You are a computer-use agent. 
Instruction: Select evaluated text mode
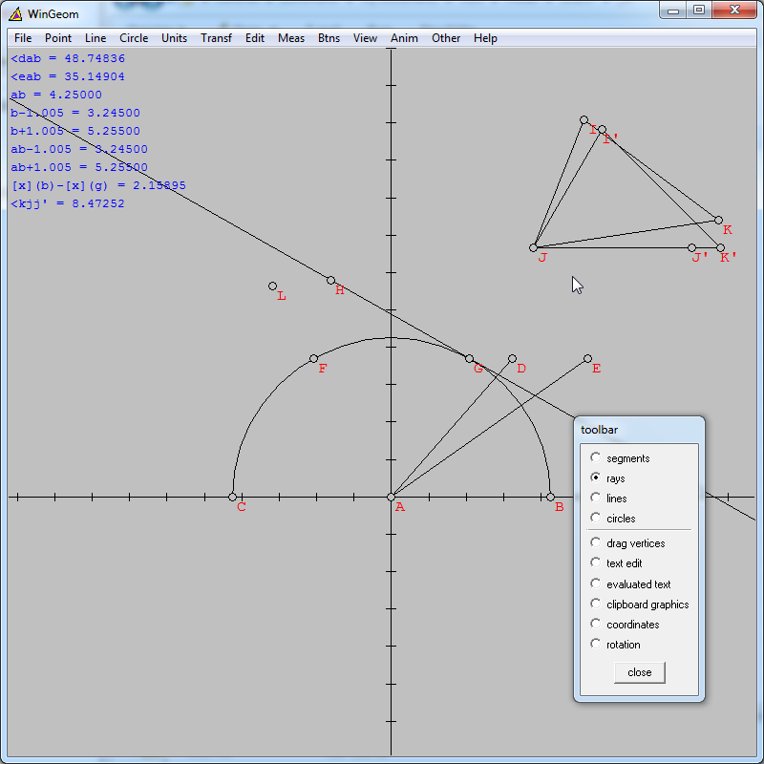[x=595, y=584]
